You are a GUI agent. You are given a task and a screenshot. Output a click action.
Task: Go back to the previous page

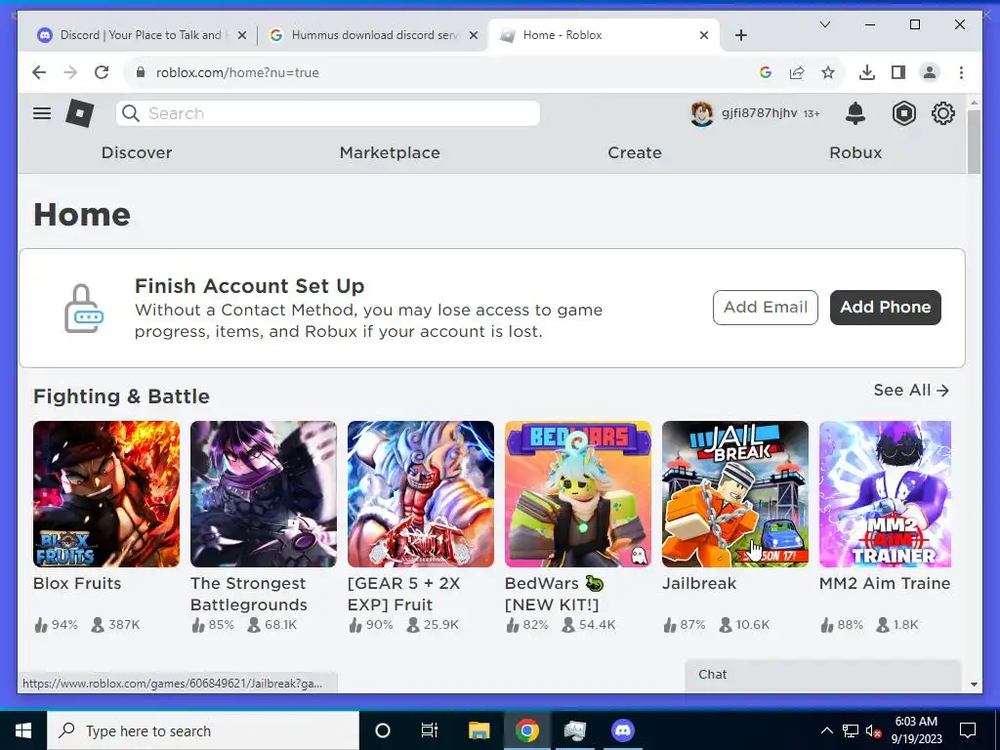(39, 72)
